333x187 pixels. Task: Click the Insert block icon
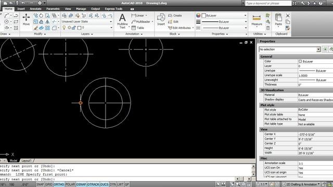pos(161,20)
